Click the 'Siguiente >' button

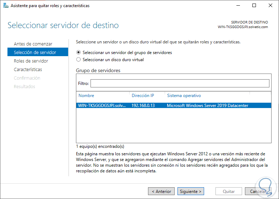(x=191, y=191)
